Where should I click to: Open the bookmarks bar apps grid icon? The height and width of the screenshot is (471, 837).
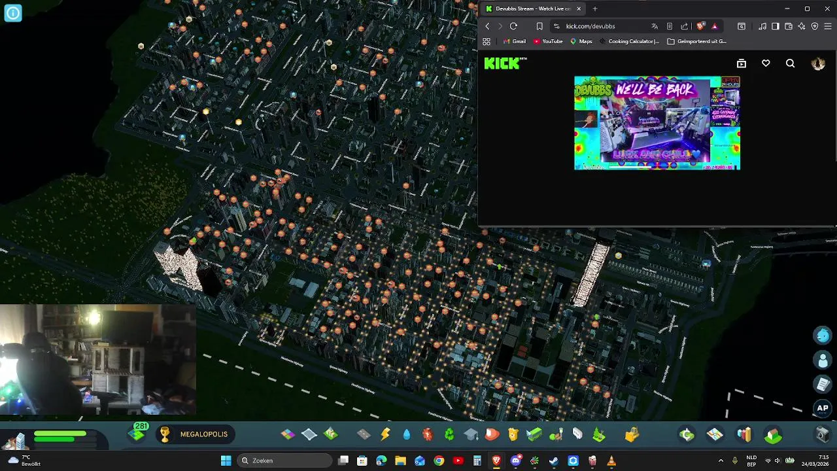487,41
